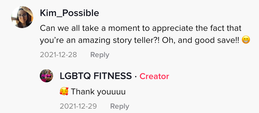Click the Kim_Possible username
This screenshot has width=259, height=113.
(x=70, y=13)
